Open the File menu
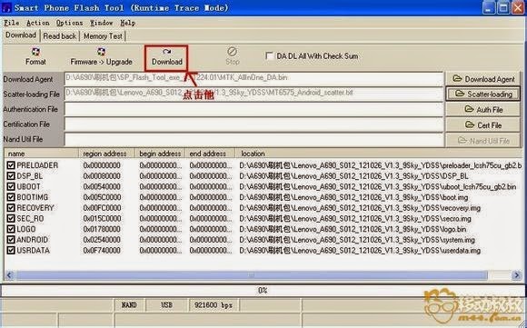527x328 pixels. point(11,23)
